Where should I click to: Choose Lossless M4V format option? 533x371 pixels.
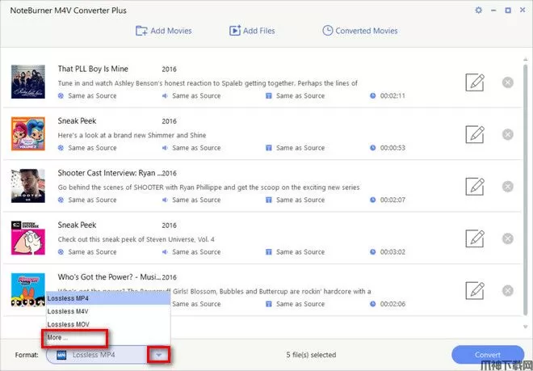tap(68, 311)
